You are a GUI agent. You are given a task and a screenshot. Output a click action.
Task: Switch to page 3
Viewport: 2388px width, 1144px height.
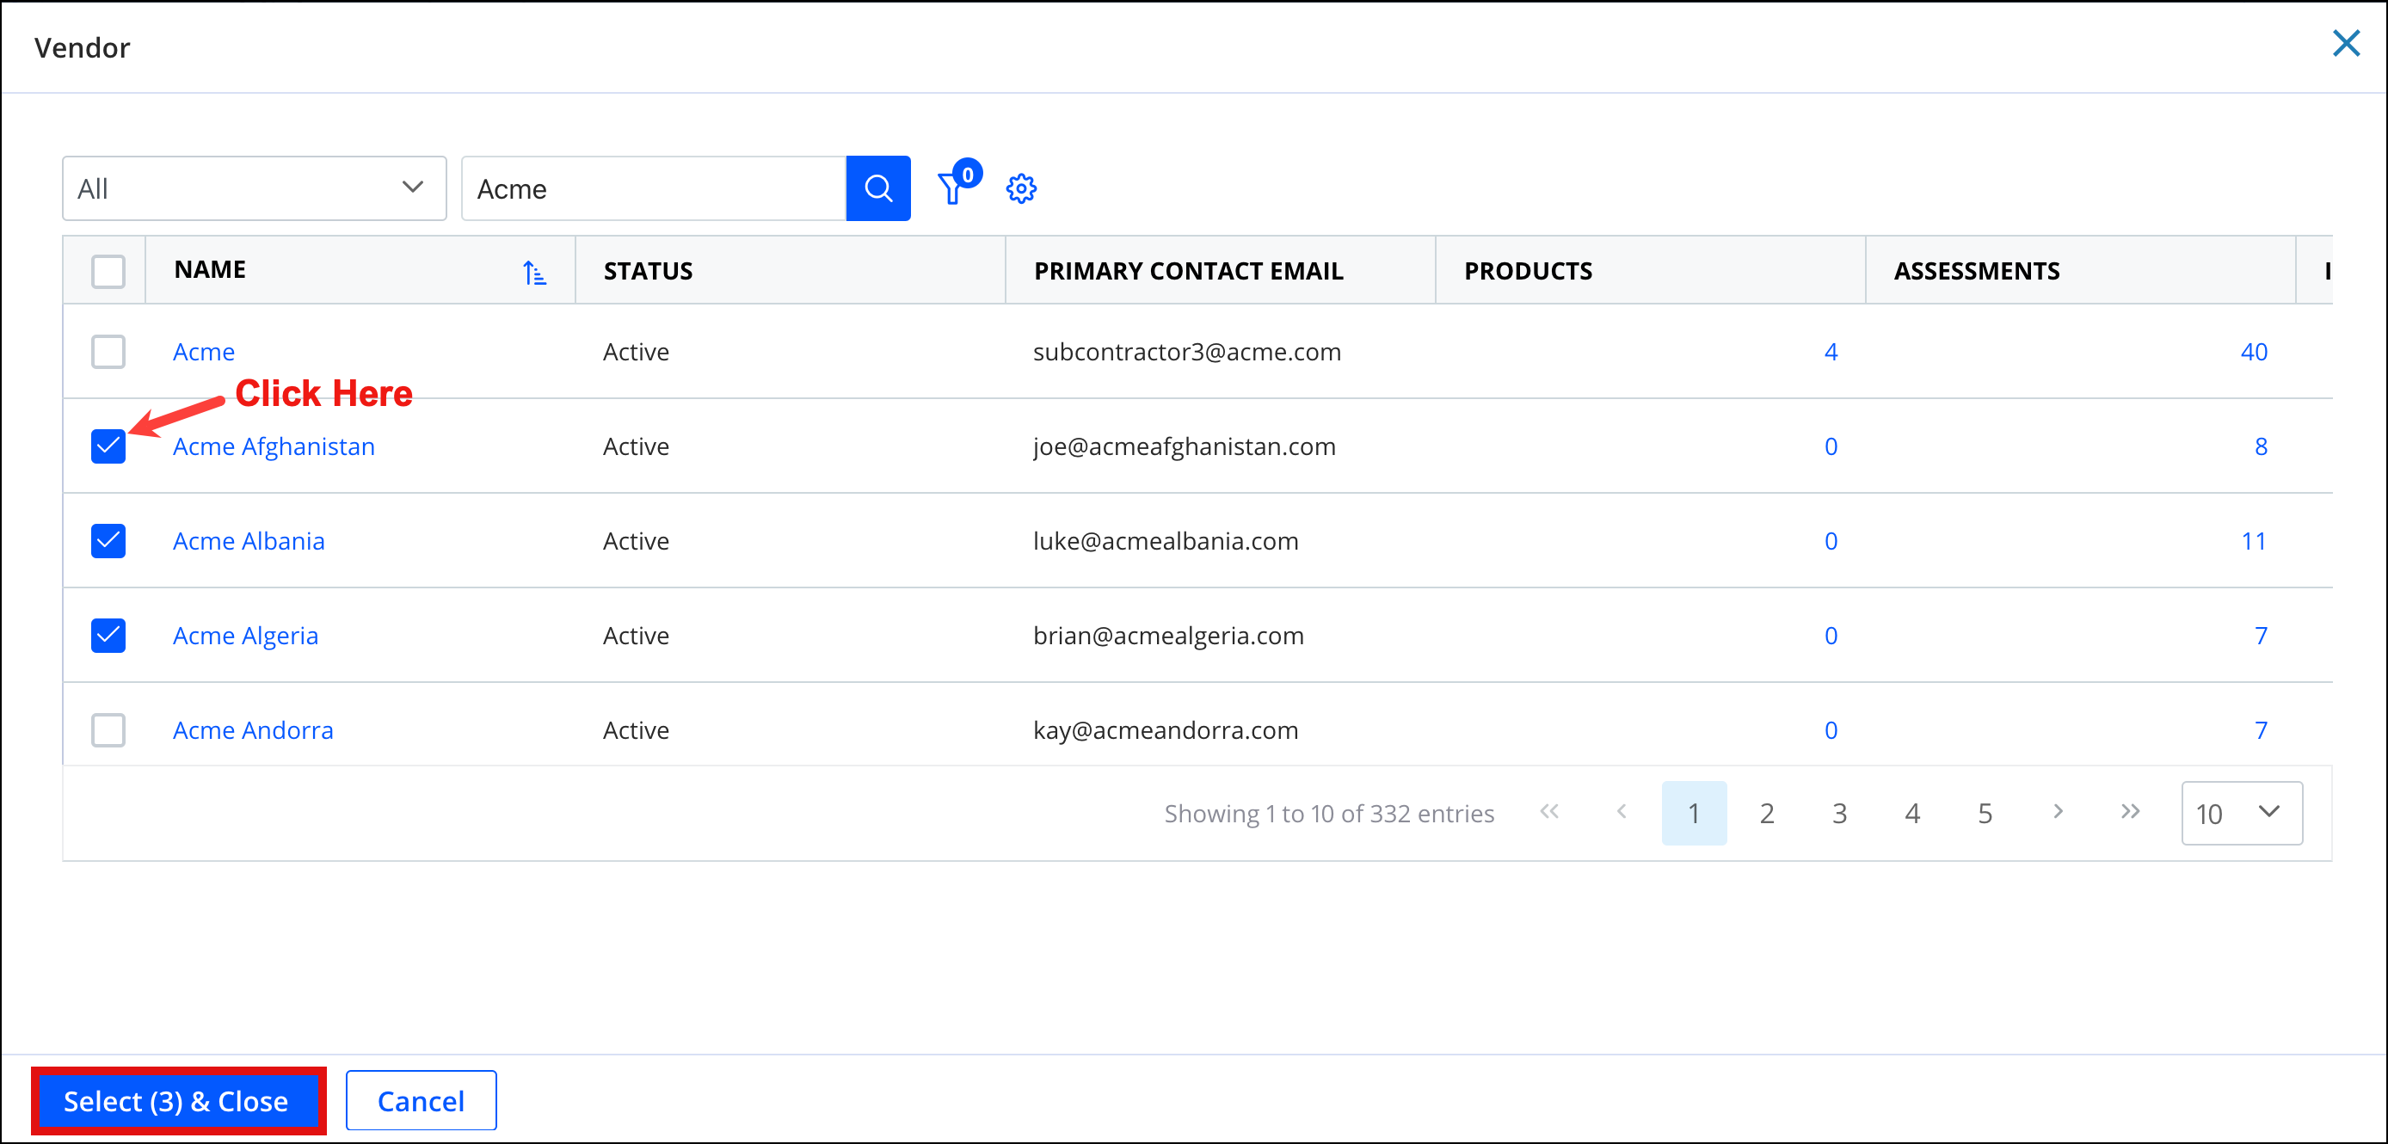[x=1839, y=813]
